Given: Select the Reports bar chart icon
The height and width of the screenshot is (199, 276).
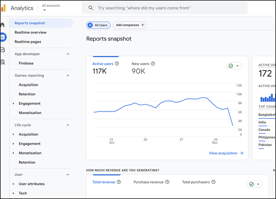Looking at the screenshot, I should tap(3, 37).
